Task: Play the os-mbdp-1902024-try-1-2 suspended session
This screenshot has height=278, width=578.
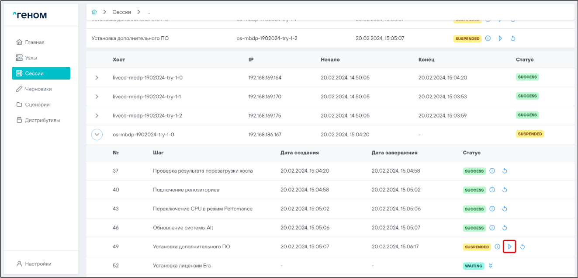Action: 500,38
